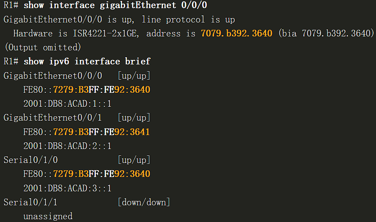
Task: Click link-local address under GigabitEthernet0/0/0
Action: 86,90
